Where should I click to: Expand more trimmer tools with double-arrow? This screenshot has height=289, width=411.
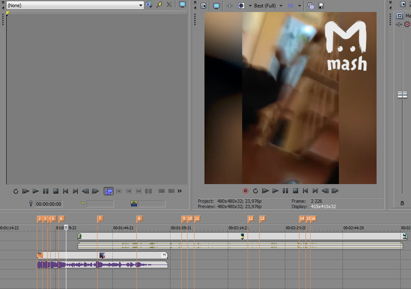pyautogui.click(x=180, y=191)
